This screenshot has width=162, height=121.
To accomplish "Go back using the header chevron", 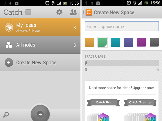I will (x=84, y=12).
